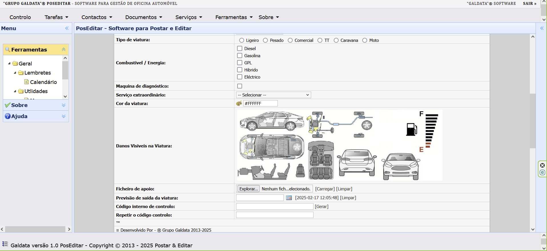Click [Gerar] to generate control code
Screen dimensions: 547x251
coord(322,207)
